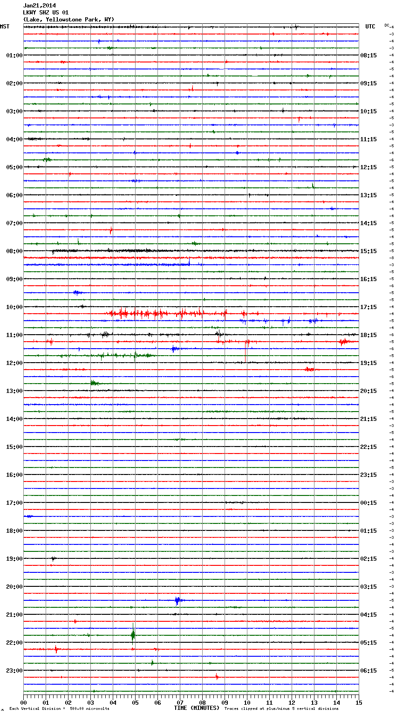396x715 pixels.
Task: Click the date label Jan21,2014
Action: tap(39, 6)
